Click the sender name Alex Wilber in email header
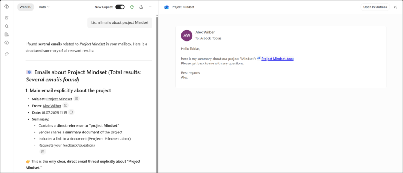403x173 pixels. [205, 32]
